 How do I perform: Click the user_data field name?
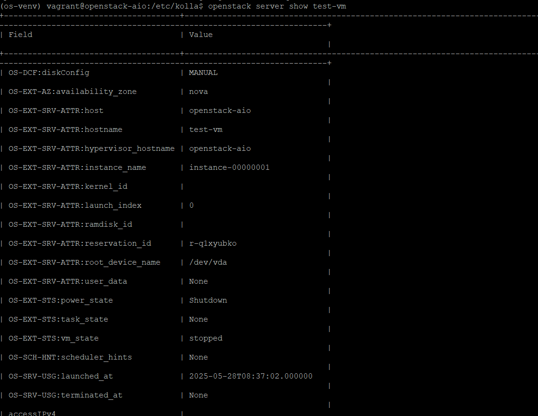point(68,281)
